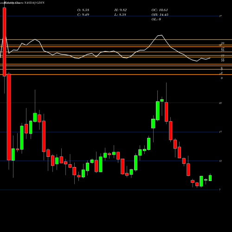The width and height of the screenshot is (232, 232).
Task: Select the close value C: 9.49
Action: click(83, 15)
